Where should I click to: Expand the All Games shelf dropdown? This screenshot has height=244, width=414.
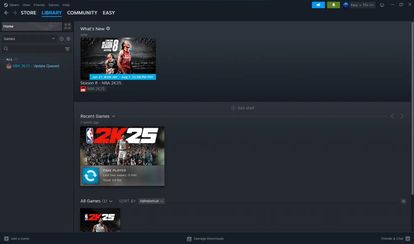pos(111,201)
